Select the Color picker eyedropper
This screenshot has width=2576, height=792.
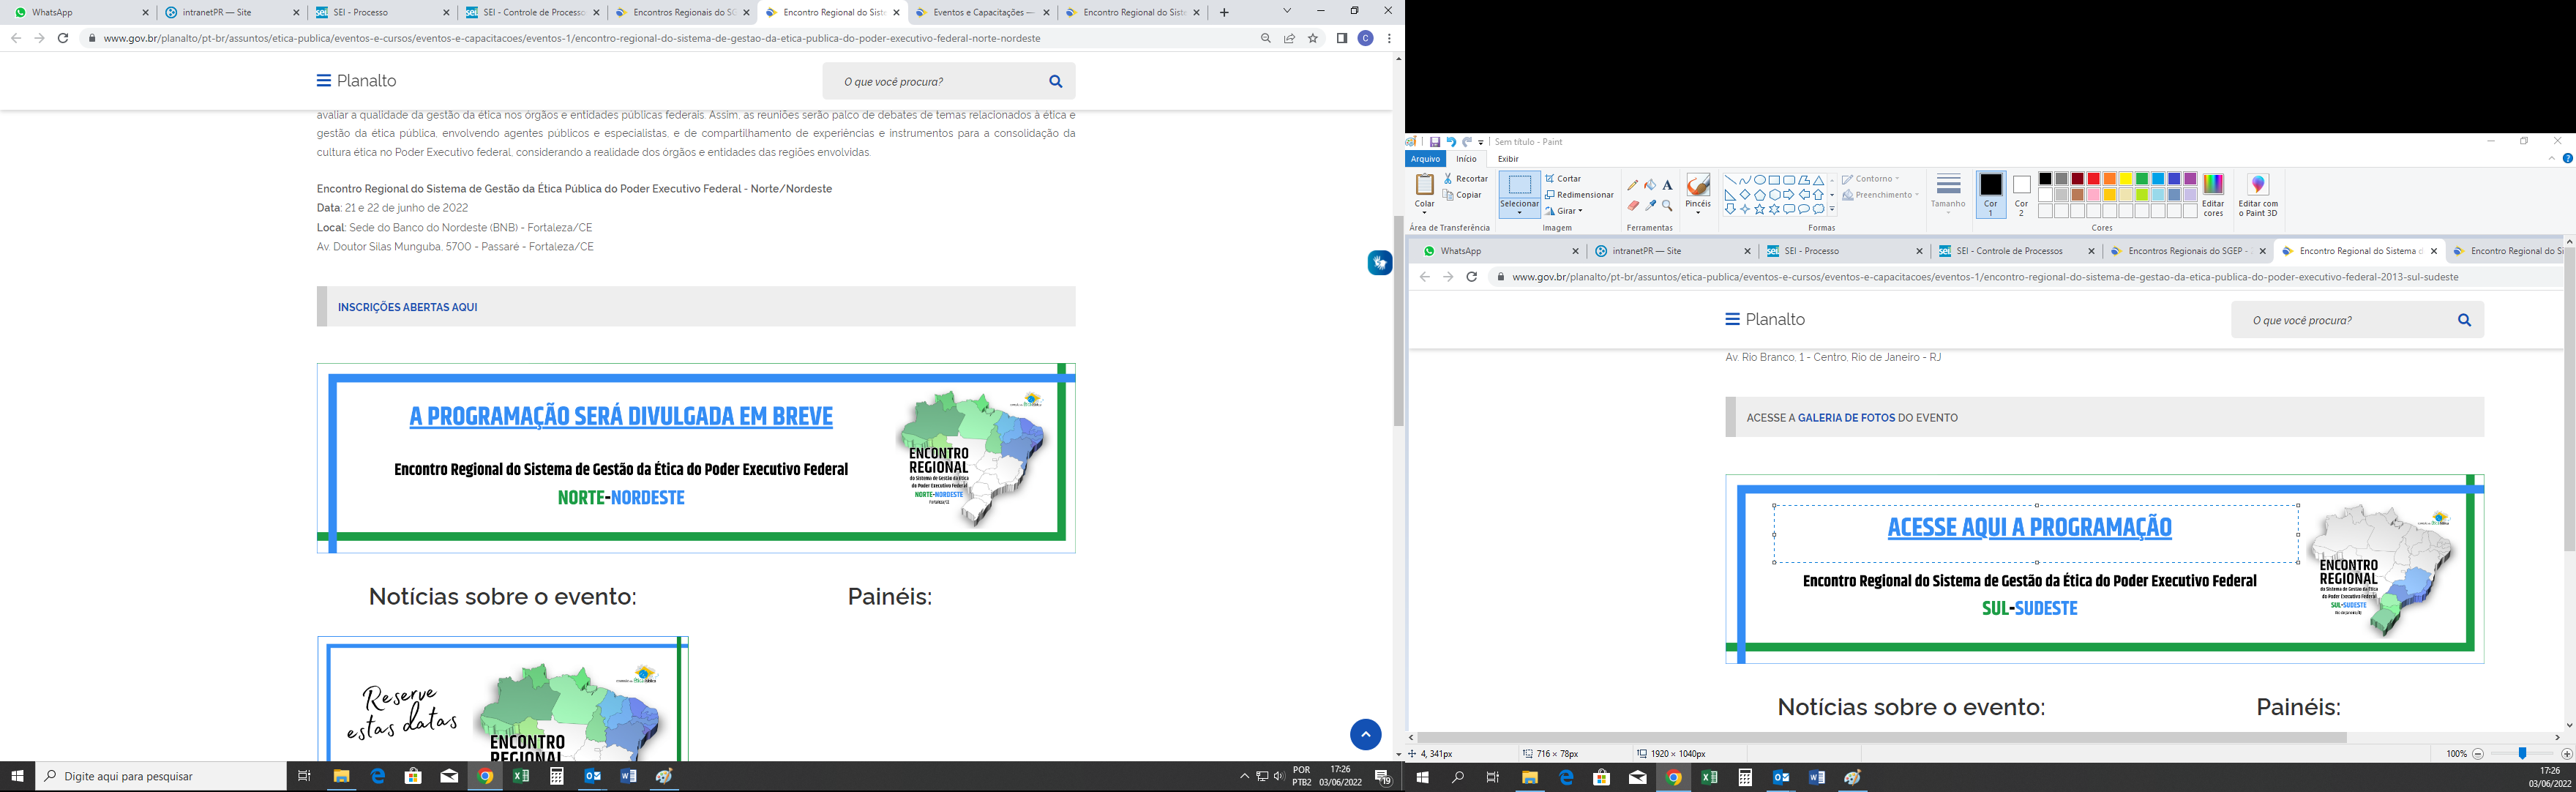pyautogui.click(x=1650, y=205)
